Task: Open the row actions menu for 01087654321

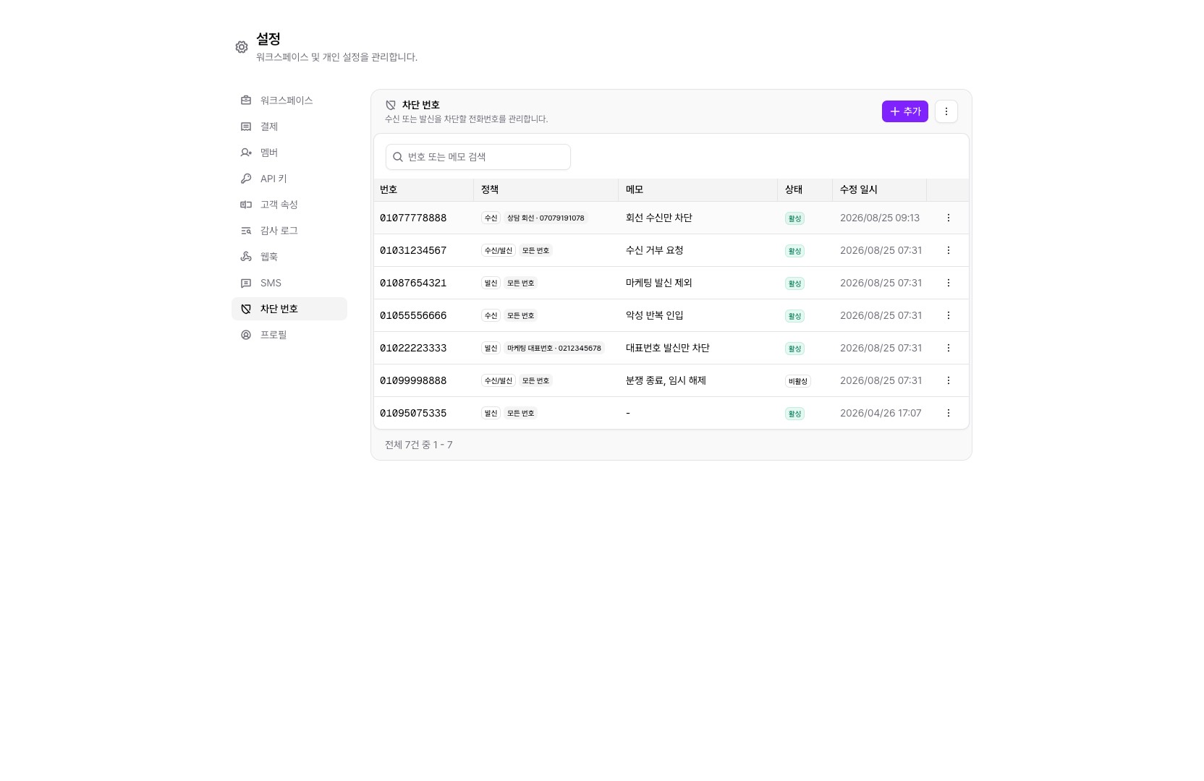Action: [x=949, y=283]
